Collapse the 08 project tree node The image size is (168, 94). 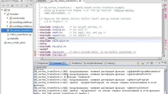coord(2,10)
